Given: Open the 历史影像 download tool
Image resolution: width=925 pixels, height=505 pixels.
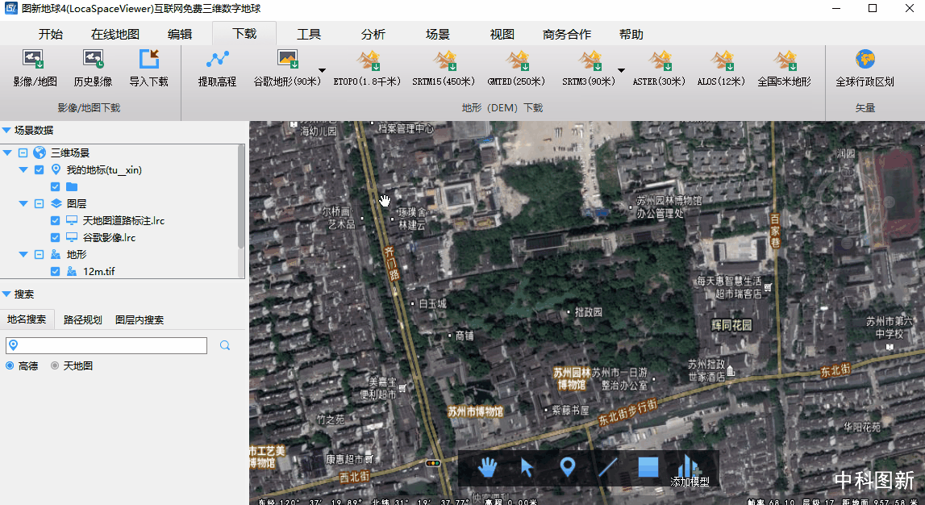Looking at the screenshot, I should coord(93,69).
